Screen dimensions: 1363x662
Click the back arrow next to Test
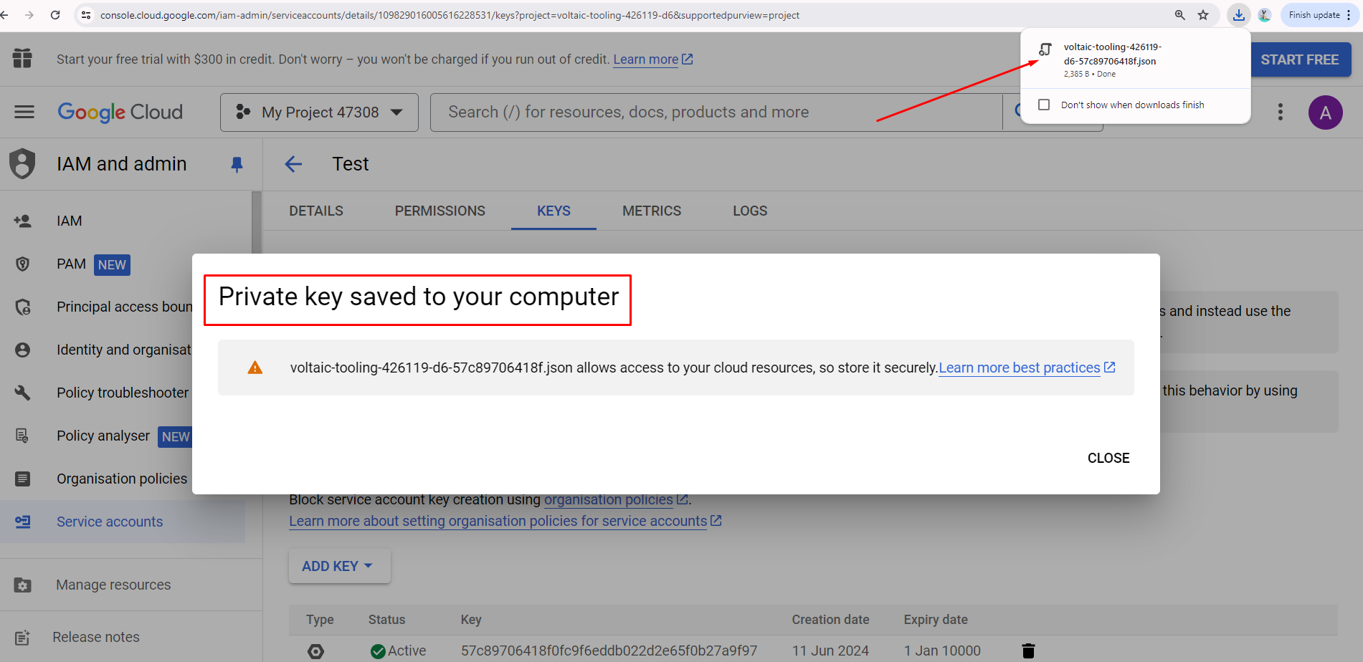click(x=293, y=164)
